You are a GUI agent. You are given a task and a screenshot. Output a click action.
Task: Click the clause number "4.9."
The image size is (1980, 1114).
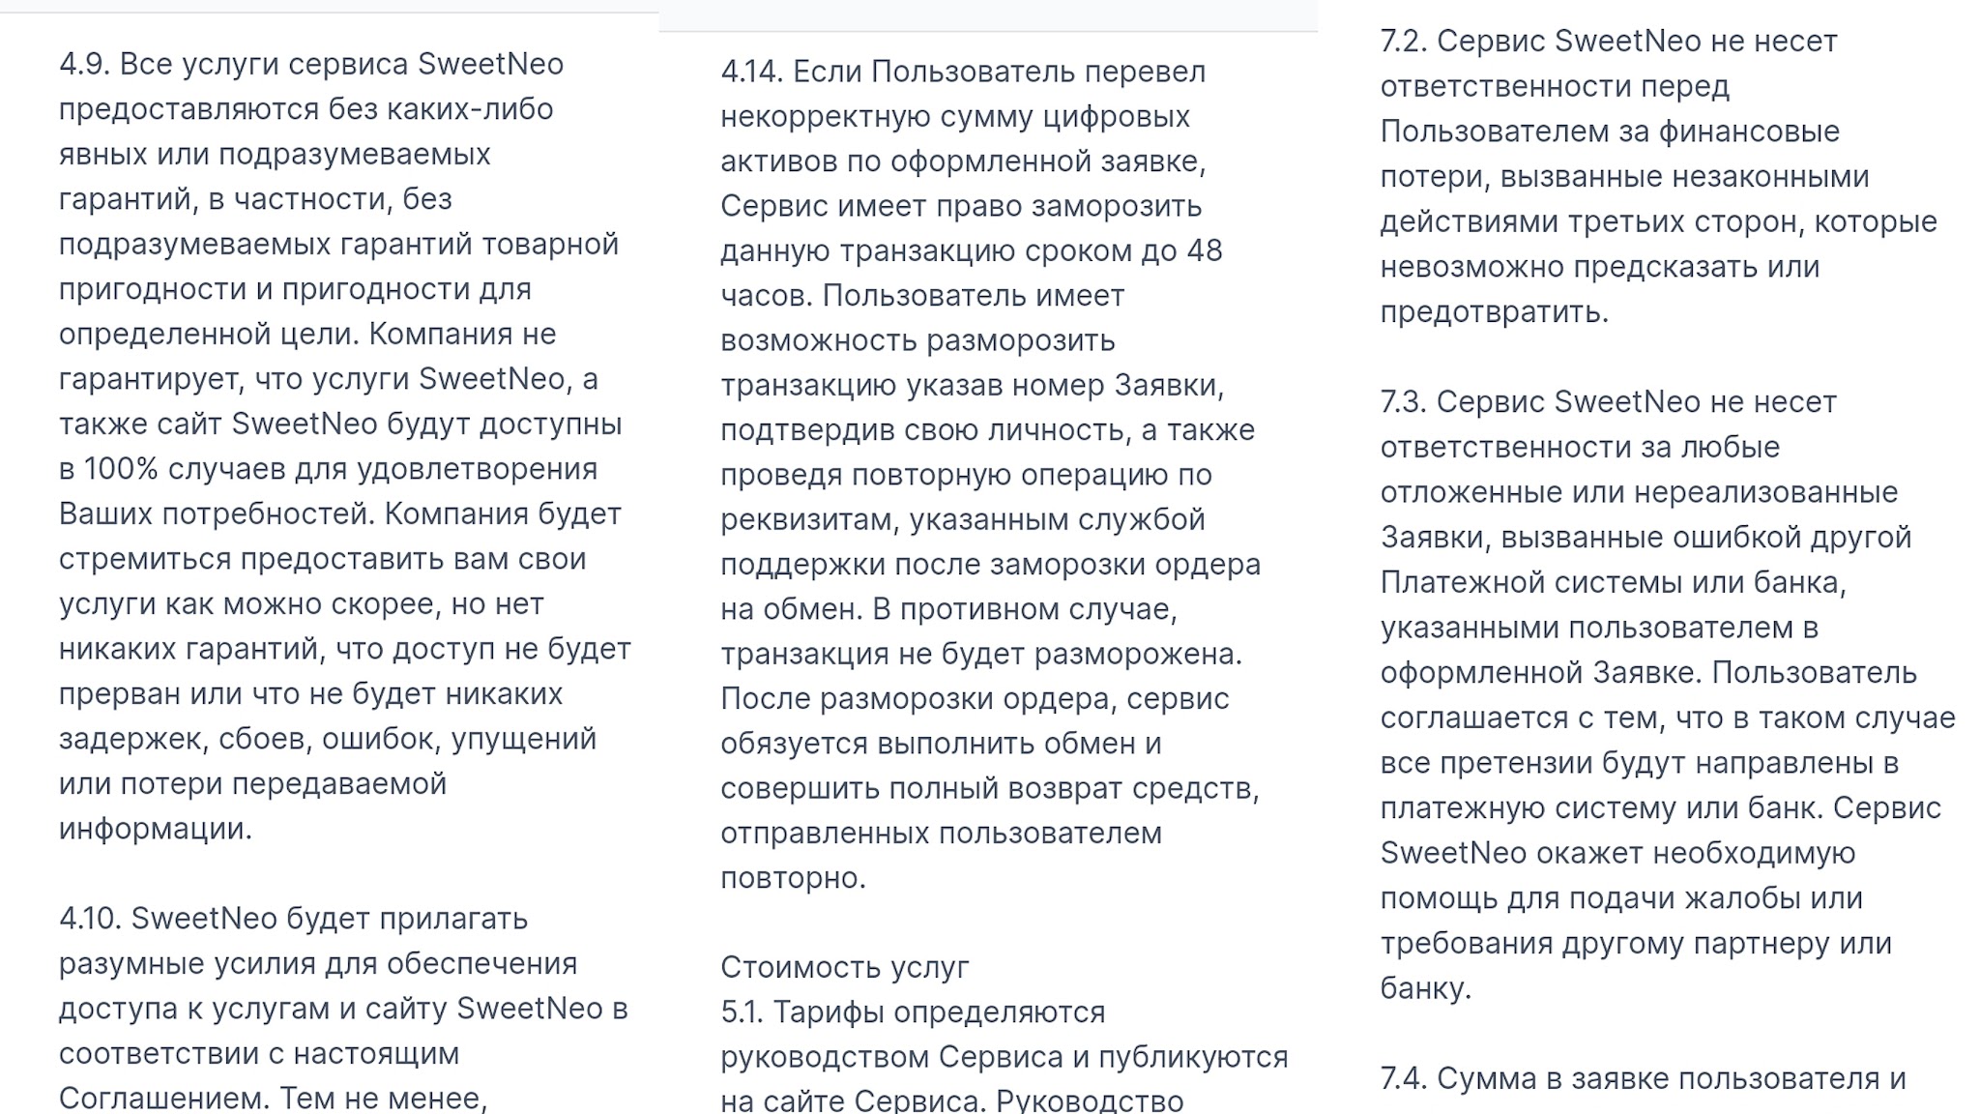(x=84, y=64)
